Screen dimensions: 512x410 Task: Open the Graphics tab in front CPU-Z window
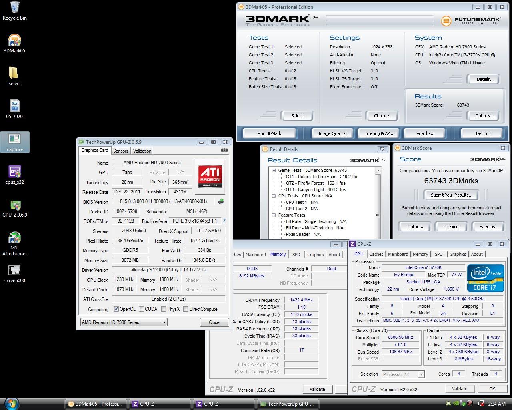458,254
